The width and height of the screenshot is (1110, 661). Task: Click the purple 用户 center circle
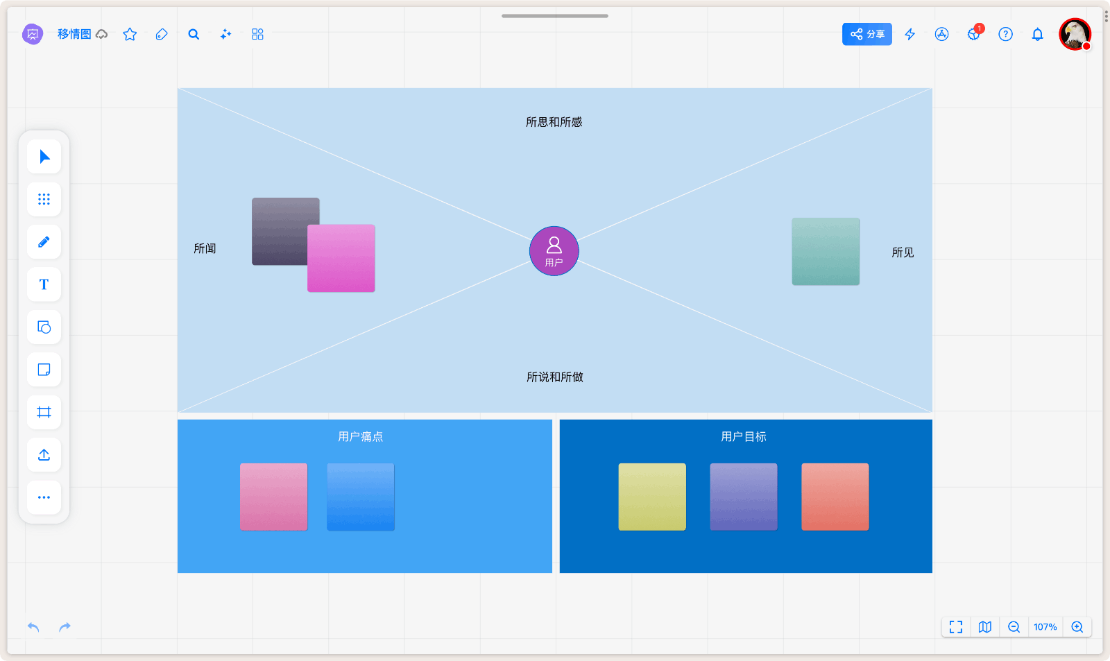click(x=554, y=251)
